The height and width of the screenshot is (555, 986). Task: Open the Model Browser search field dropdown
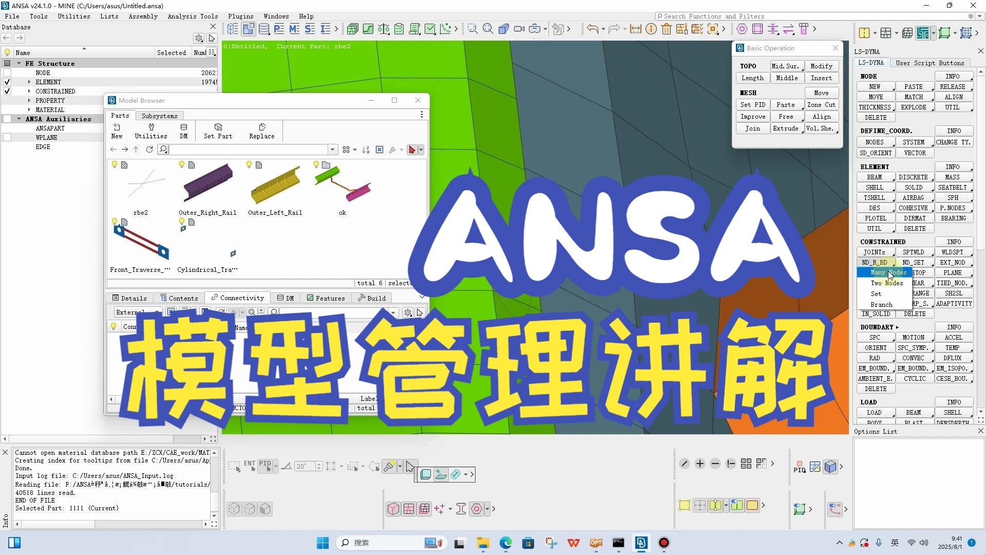pos(332,150)
